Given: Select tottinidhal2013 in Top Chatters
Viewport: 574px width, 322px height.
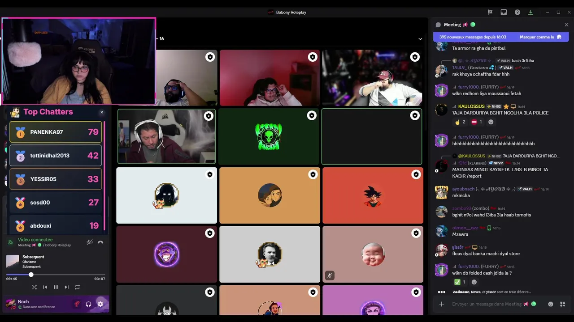Looking at the screenshot, I should pyautogui.click(x=56, y=156).
